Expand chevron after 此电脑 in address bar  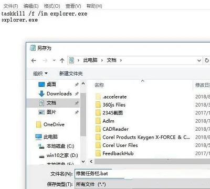click(102, 60)
